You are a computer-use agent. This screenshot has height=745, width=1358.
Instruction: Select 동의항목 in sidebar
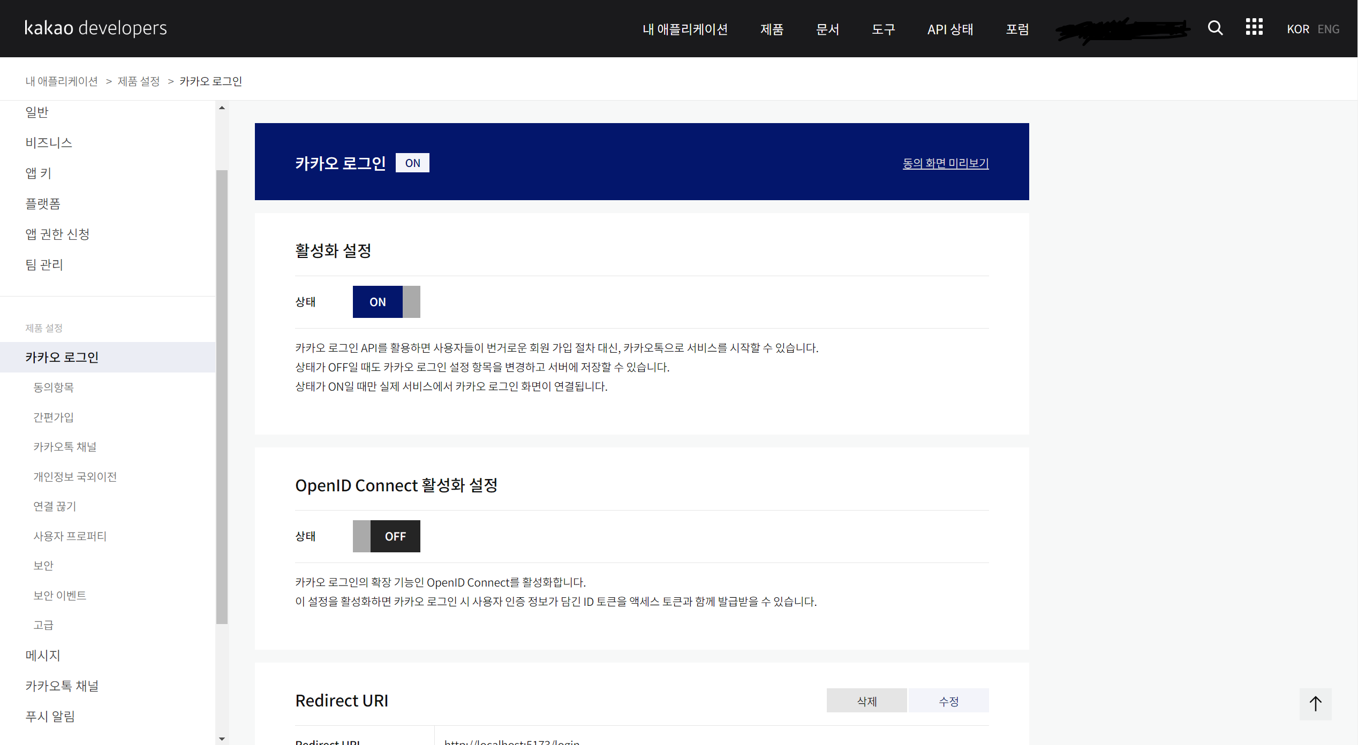tap(54, 387)
